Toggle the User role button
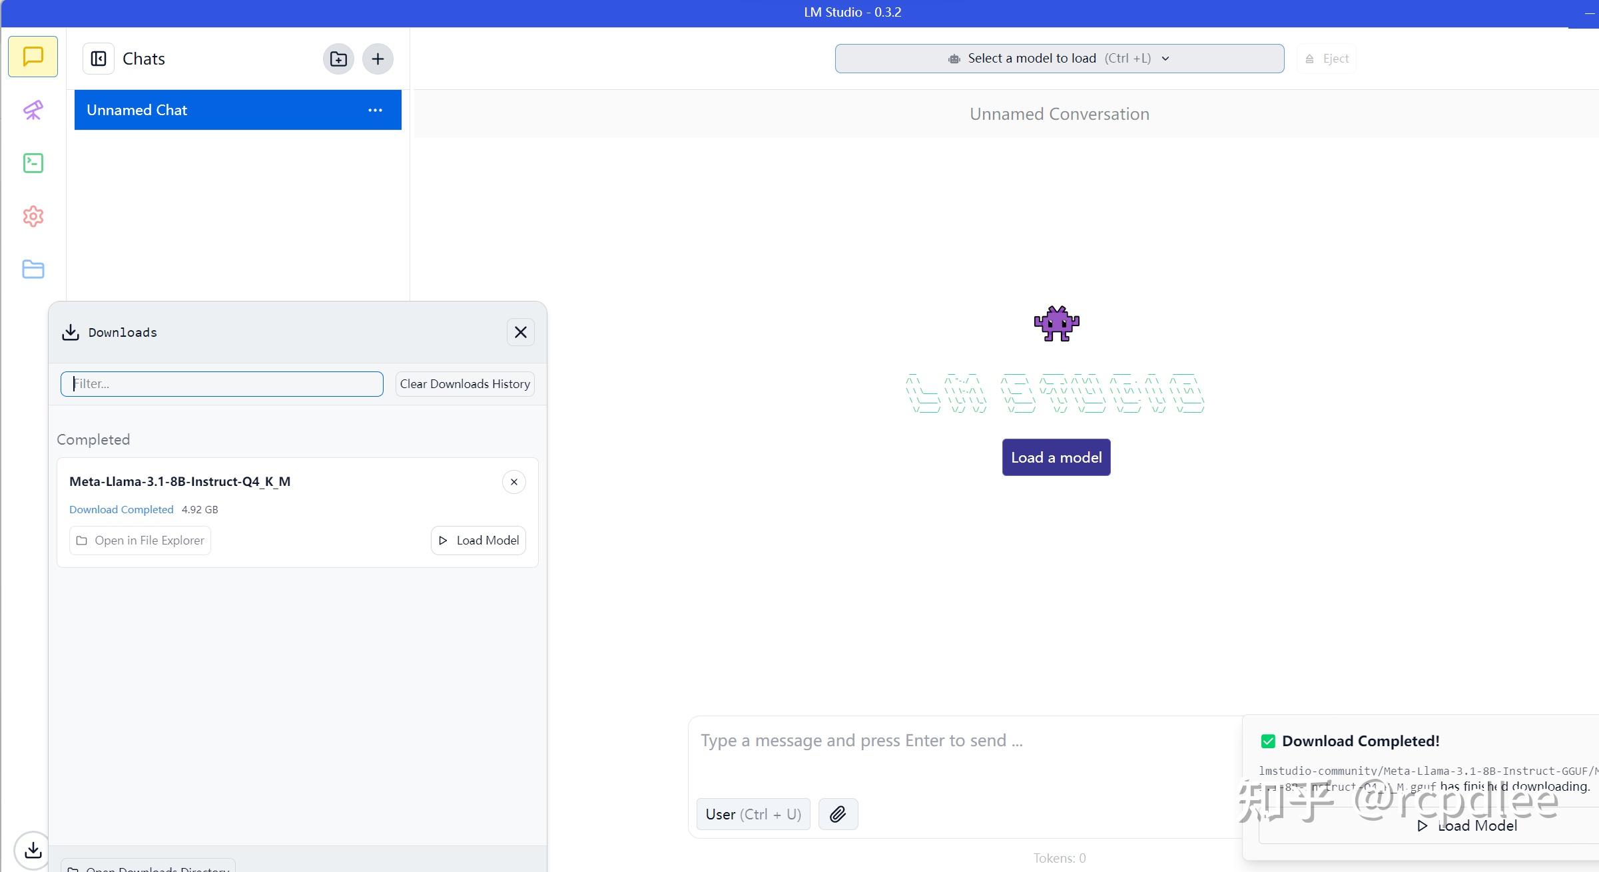 (x=753, y=814)
